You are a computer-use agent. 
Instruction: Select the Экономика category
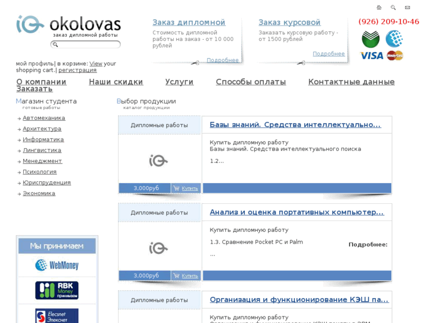[39, 193]
